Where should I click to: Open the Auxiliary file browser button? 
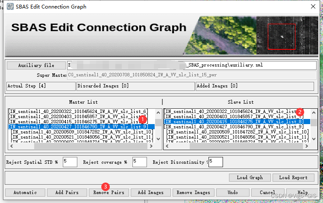pos(36,65)
